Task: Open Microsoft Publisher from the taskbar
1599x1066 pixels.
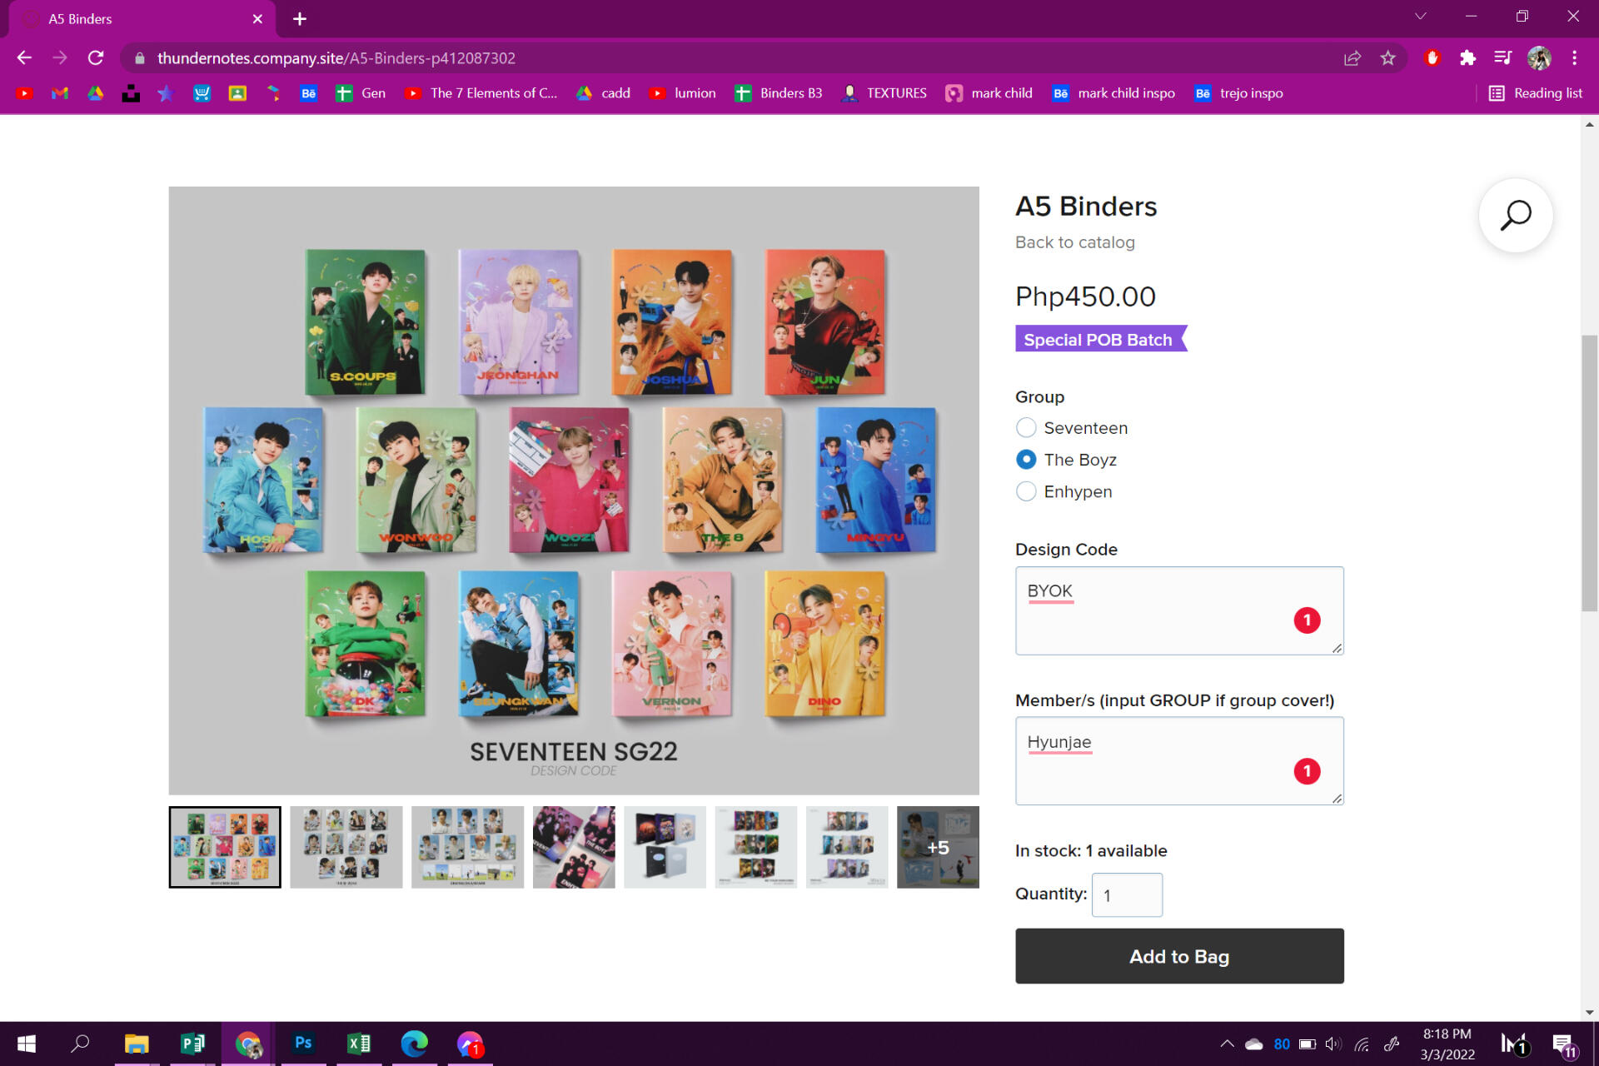Action: point(192,1044)
